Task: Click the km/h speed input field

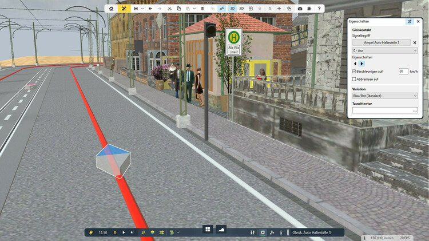Action: point(403,71)
